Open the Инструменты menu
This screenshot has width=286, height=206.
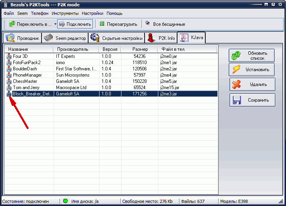pyautogui.click(x=65, y=13)
